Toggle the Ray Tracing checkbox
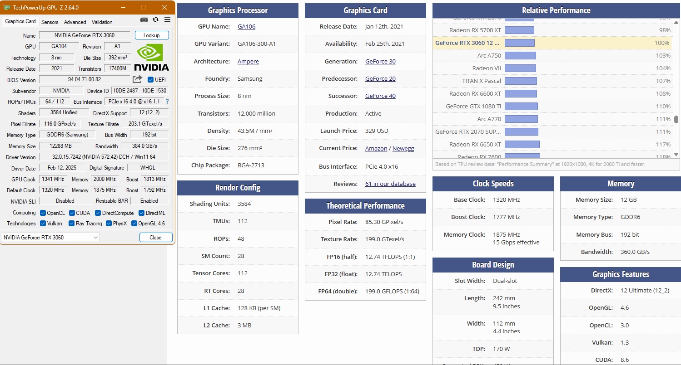Image resolution: width=681 pixels, height=365 pixels. [72, 224]
